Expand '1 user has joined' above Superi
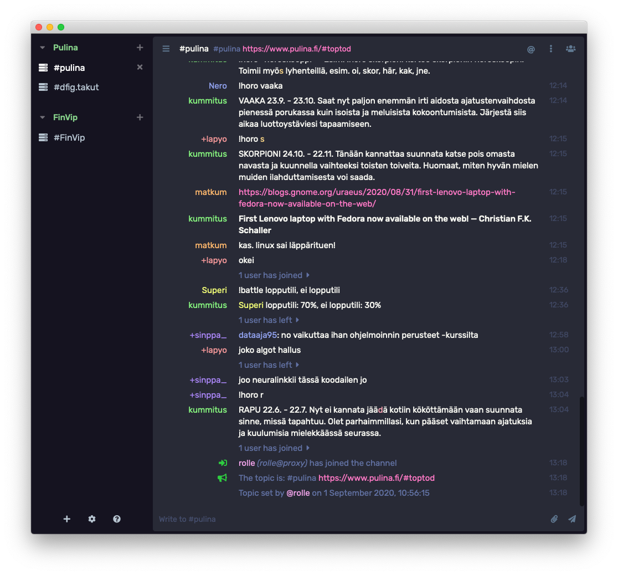 click(274, 275)
